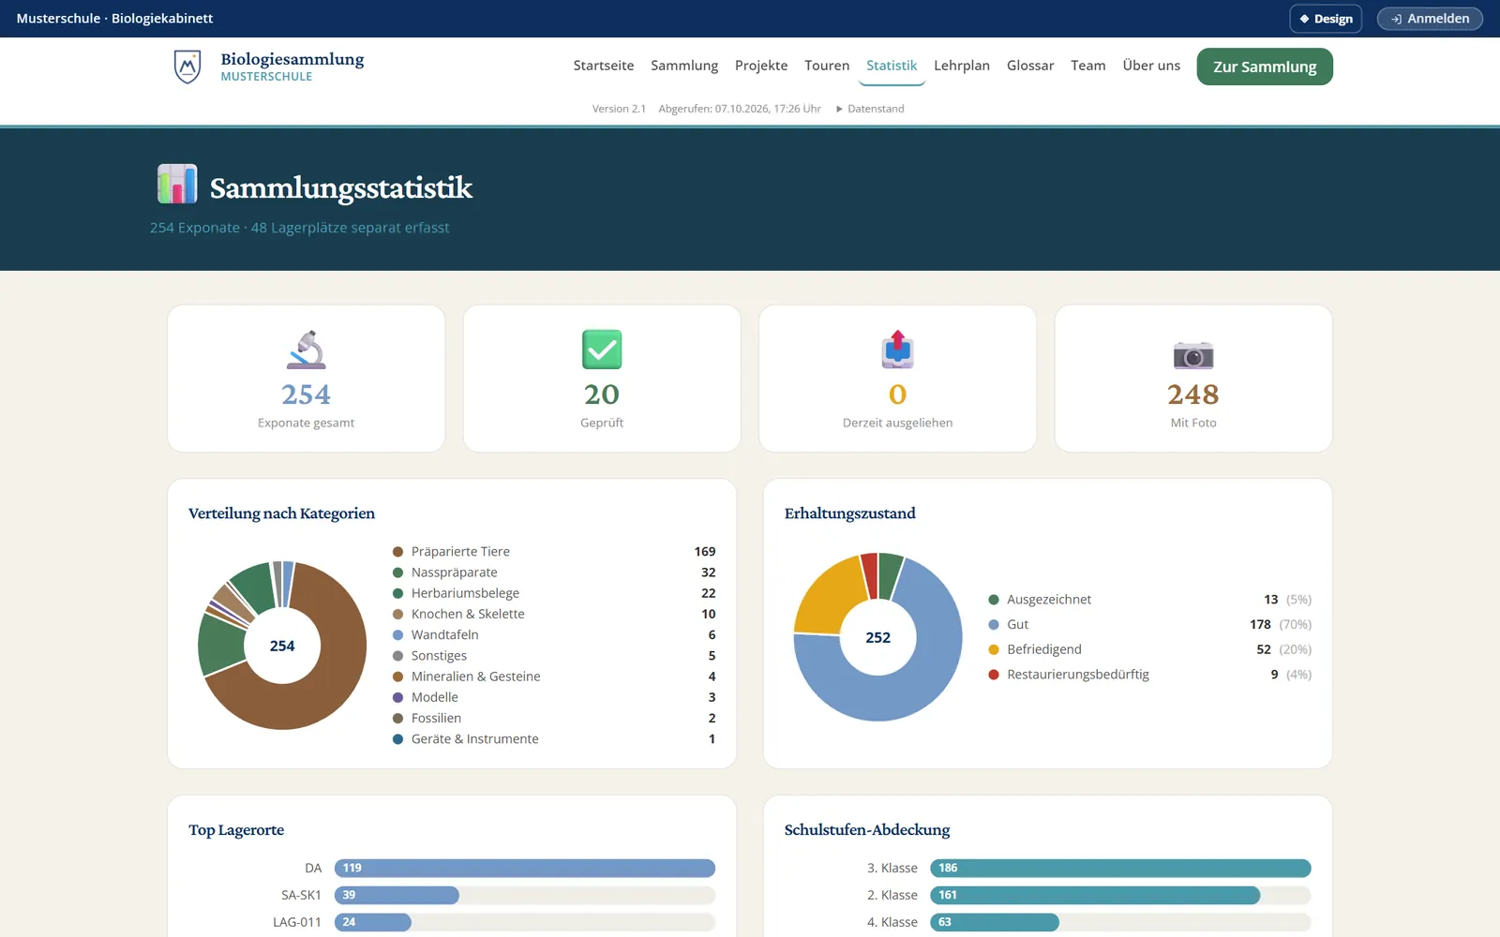
Task: Open the Projekte menu item
Action: 761,66
